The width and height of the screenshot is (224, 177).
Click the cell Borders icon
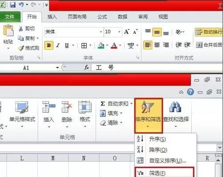(x=84, y=45)
